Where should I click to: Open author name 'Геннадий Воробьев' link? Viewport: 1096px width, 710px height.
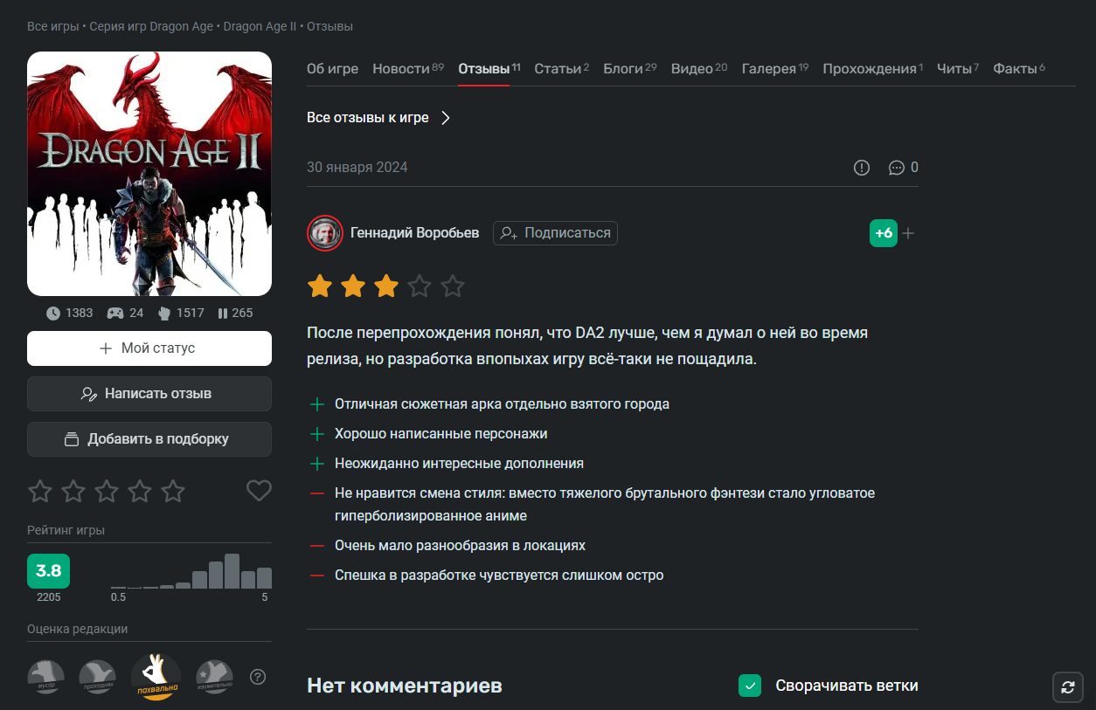point(415,233)
